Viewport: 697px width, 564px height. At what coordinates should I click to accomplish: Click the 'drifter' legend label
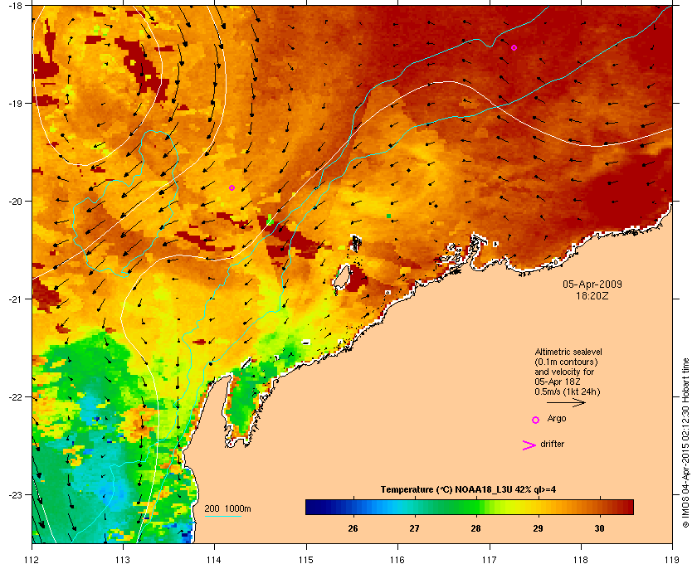pyautogui.click(x=552, y=444)
